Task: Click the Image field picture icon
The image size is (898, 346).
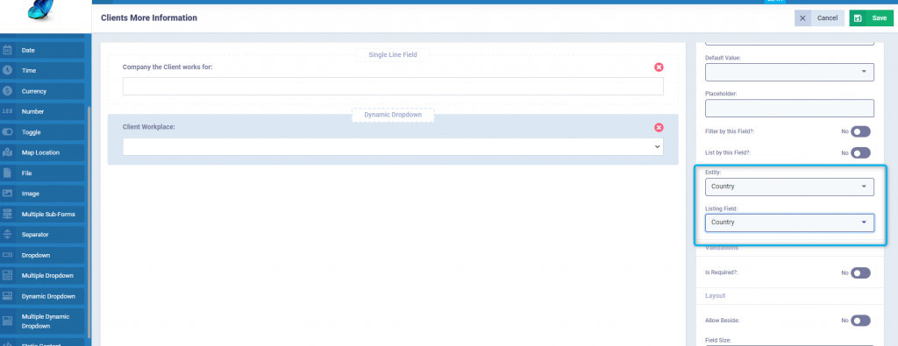Action: pos(7,194)
